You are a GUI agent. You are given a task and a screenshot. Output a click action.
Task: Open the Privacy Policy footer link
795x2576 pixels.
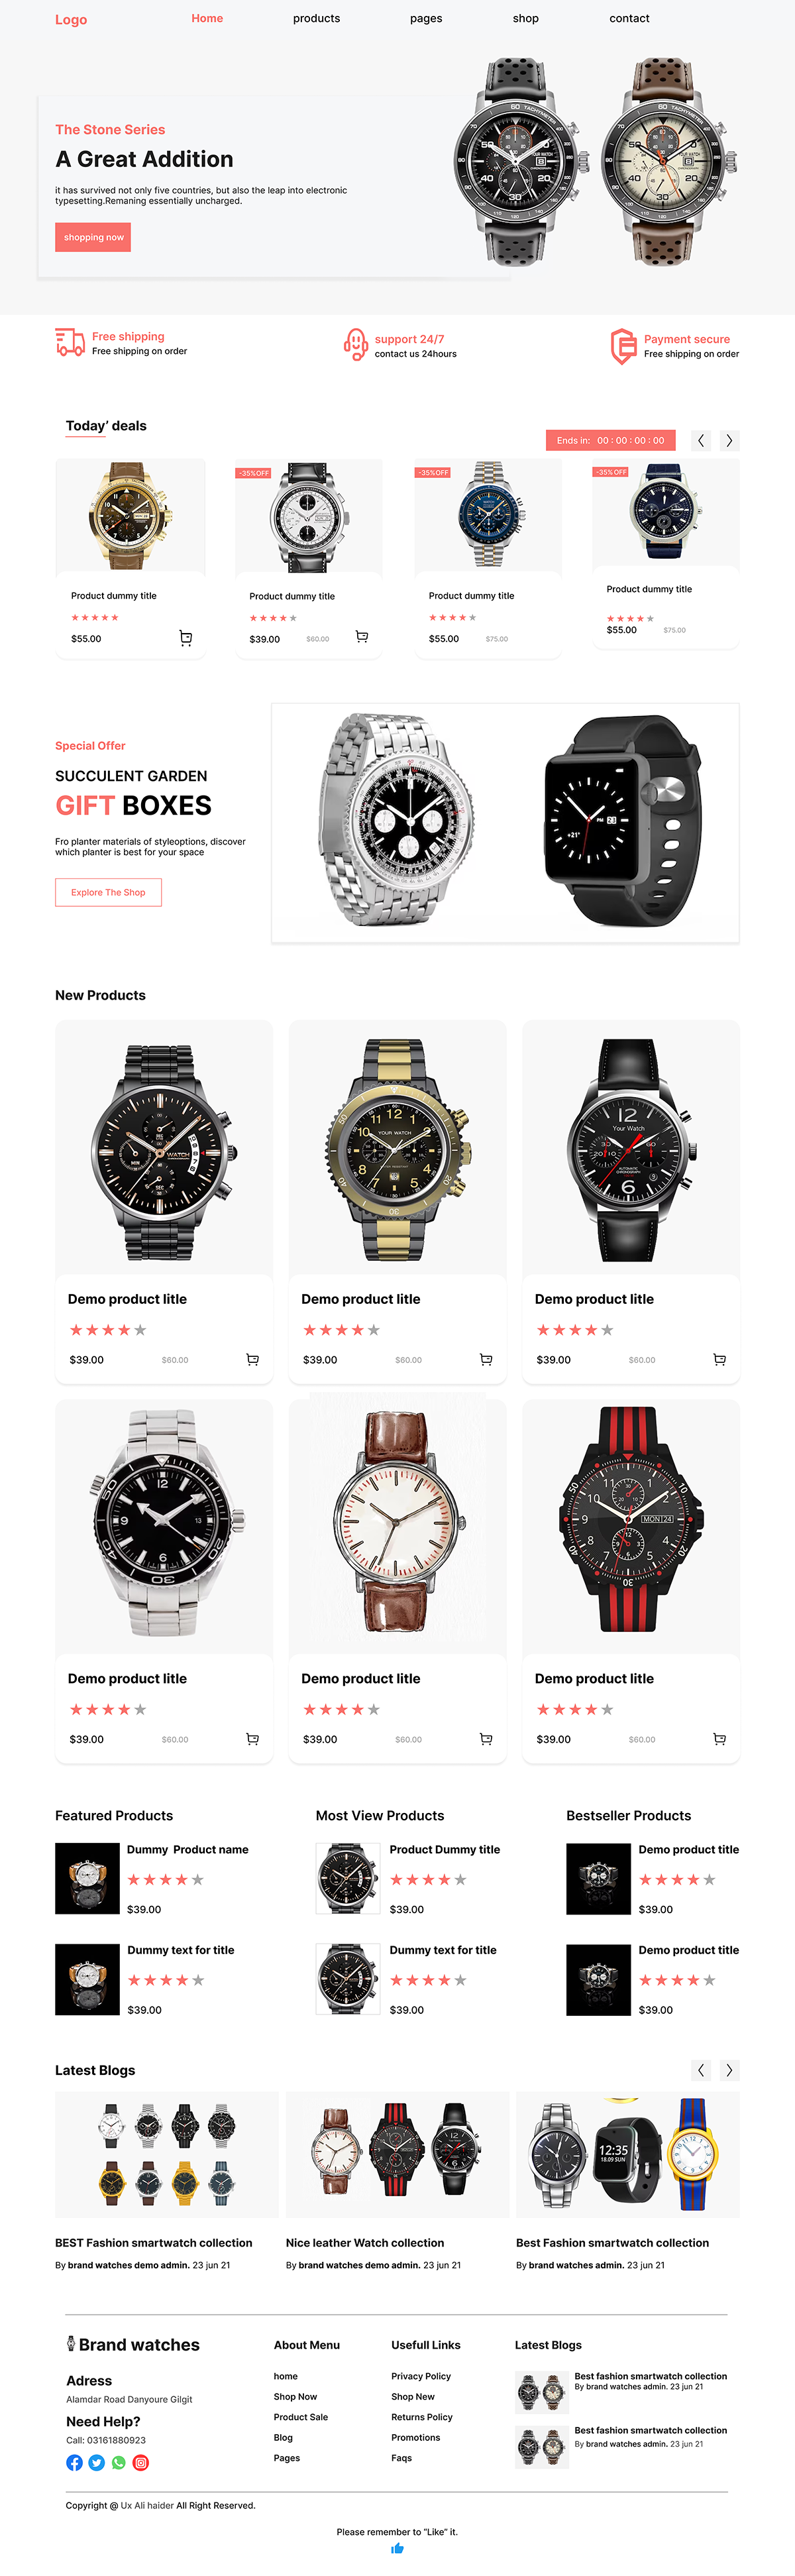[421, 2376]
